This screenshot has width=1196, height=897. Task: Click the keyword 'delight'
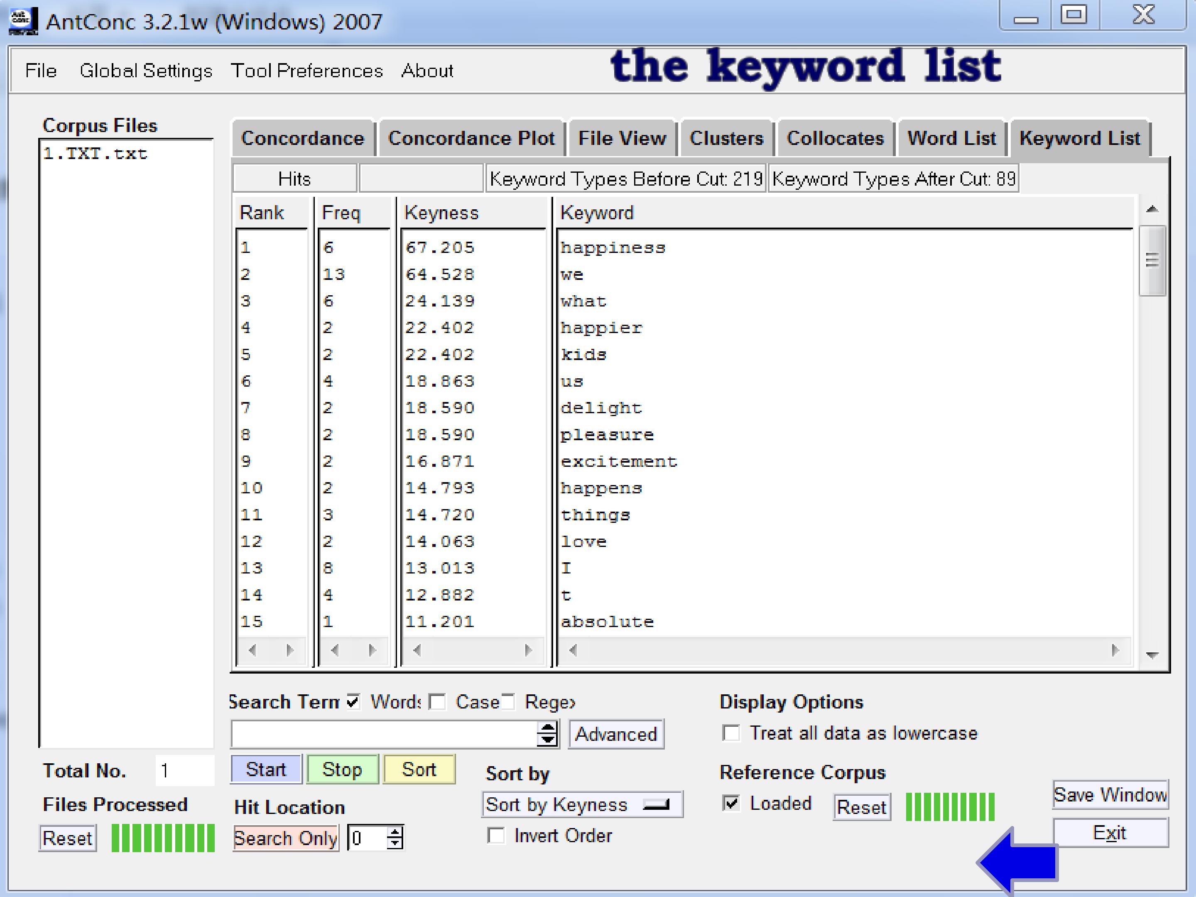[x=601, y=408]
